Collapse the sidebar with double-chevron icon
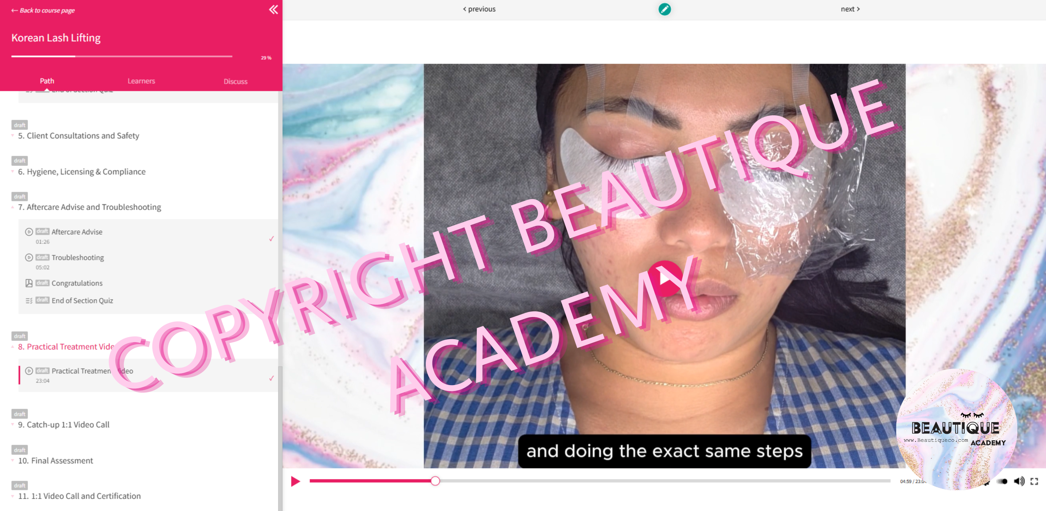Image resolution: width=1046 pixels, height=511 pixels. pyautogui.click(x=273, y=9)
